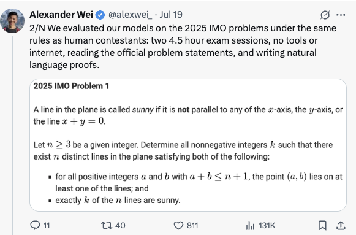Click the reply speech bubble icon

pyautogui.click(x=35, y=225)
